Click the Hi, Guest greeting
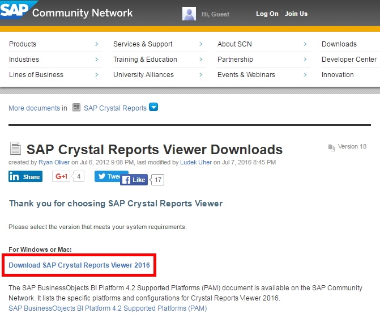The image size is (380, 326). pos(215,14)
